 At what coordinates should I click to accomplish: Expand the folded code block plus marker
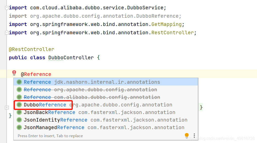pos(7,107)
